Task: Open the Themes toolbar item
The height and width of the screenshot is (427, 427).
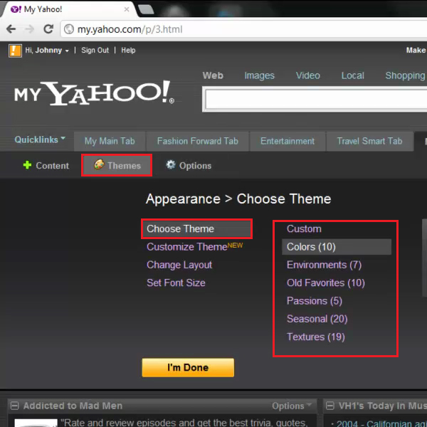Action: (x=117, y=165)
